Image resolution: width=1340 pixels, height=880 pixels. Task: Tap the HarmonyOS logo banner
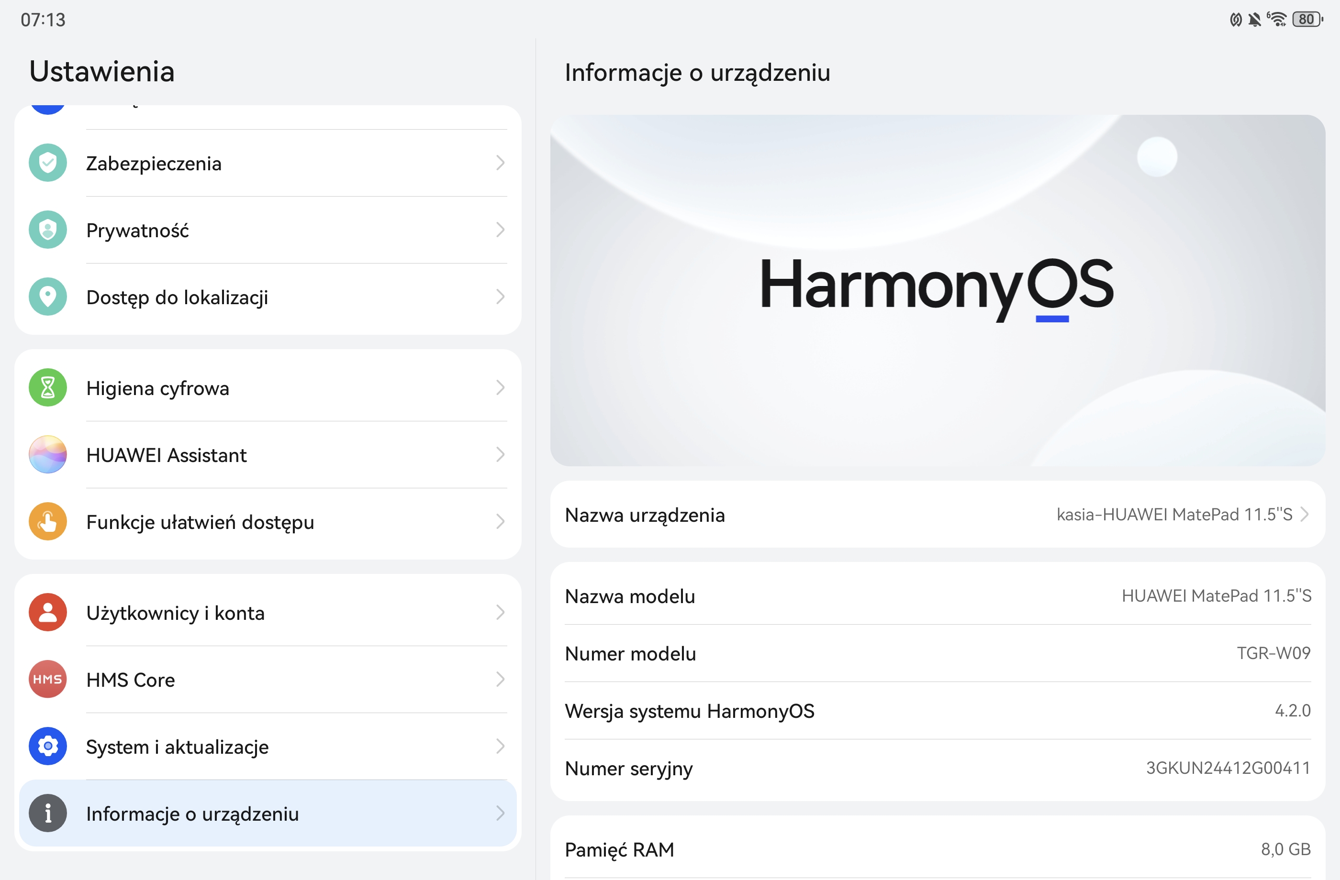point(938,290)
